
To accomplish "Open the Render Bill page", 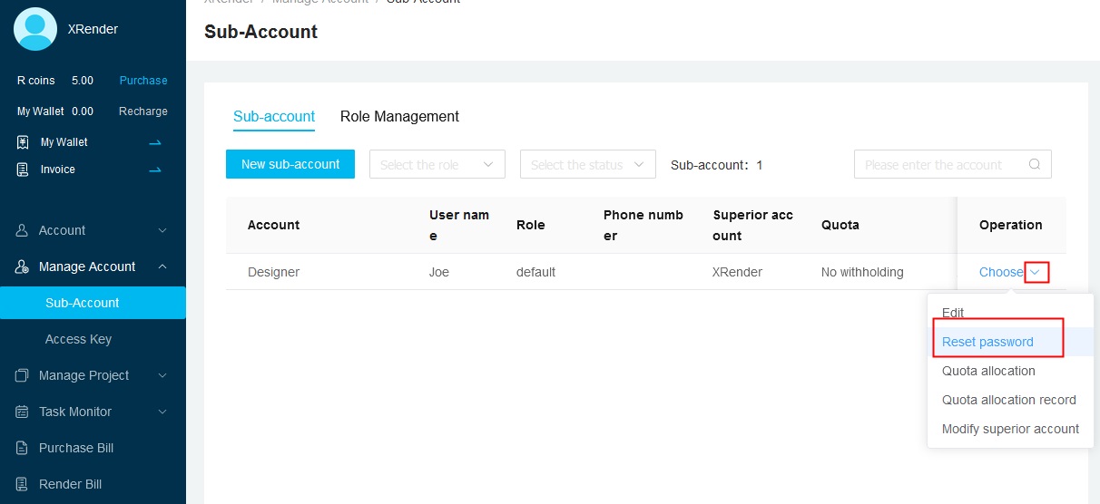I will [71, 484].
